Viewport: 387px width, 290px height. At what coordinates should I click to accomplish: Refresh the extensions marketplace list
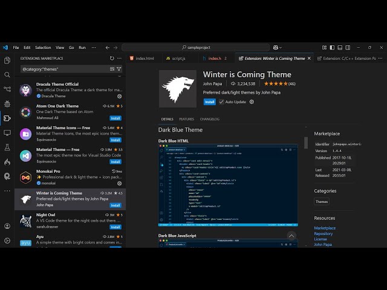coord(112,59)
